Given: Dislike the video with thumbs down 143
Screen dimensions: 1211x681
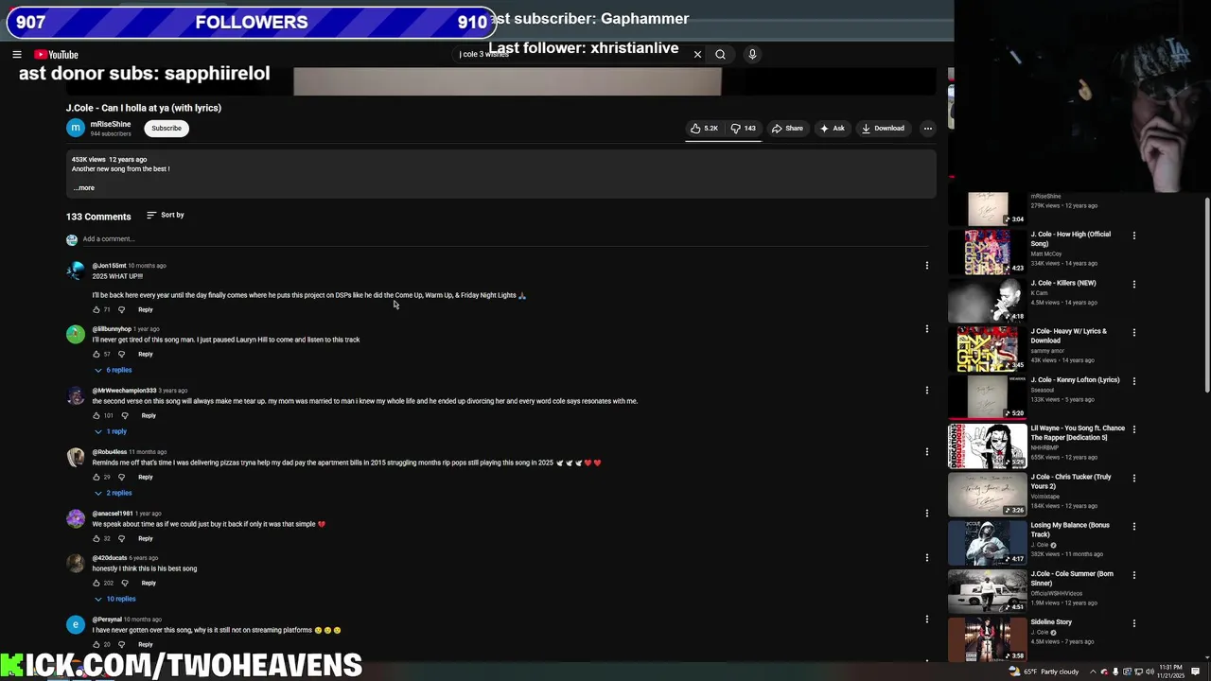Looking at the screenshot, I should (x=744, y=129).
